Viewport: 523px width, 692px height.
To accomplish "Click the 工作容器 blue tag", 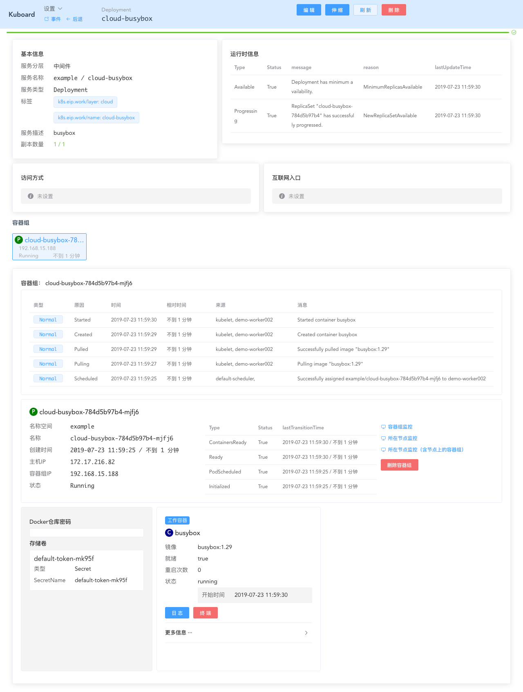I will (x=177, y=520).
